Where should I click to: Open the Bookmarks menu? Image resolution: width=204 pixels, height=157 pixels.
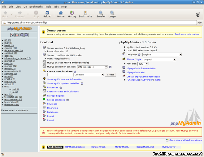point(36,7)
